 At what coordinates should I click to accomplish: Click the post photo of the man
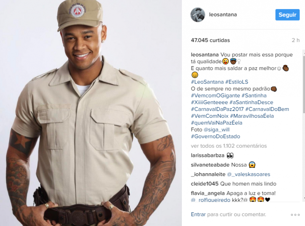point(91,113)
